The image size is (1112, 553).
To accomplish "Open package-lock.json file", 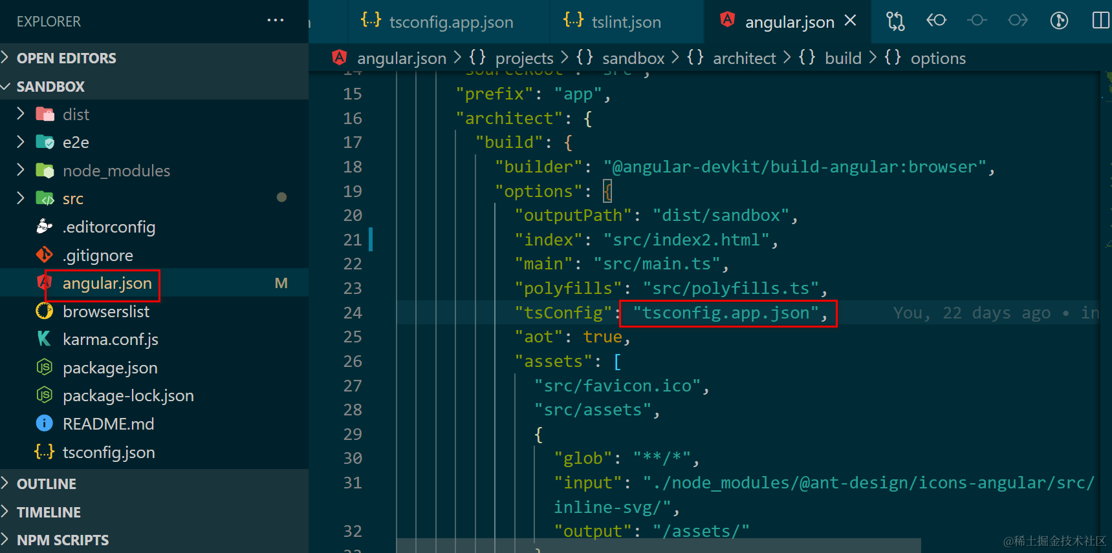I will (x=154, y=395).
